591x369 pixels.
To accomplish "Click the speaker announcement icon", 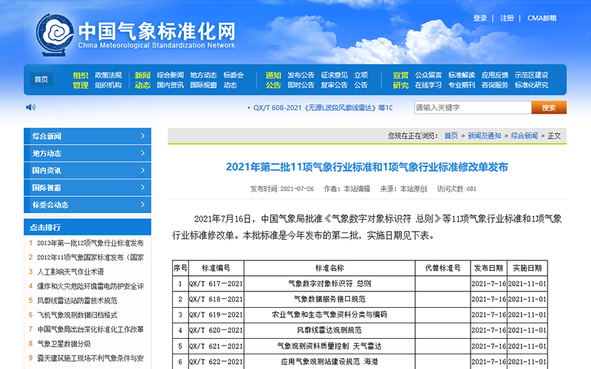I will [30, 107].
